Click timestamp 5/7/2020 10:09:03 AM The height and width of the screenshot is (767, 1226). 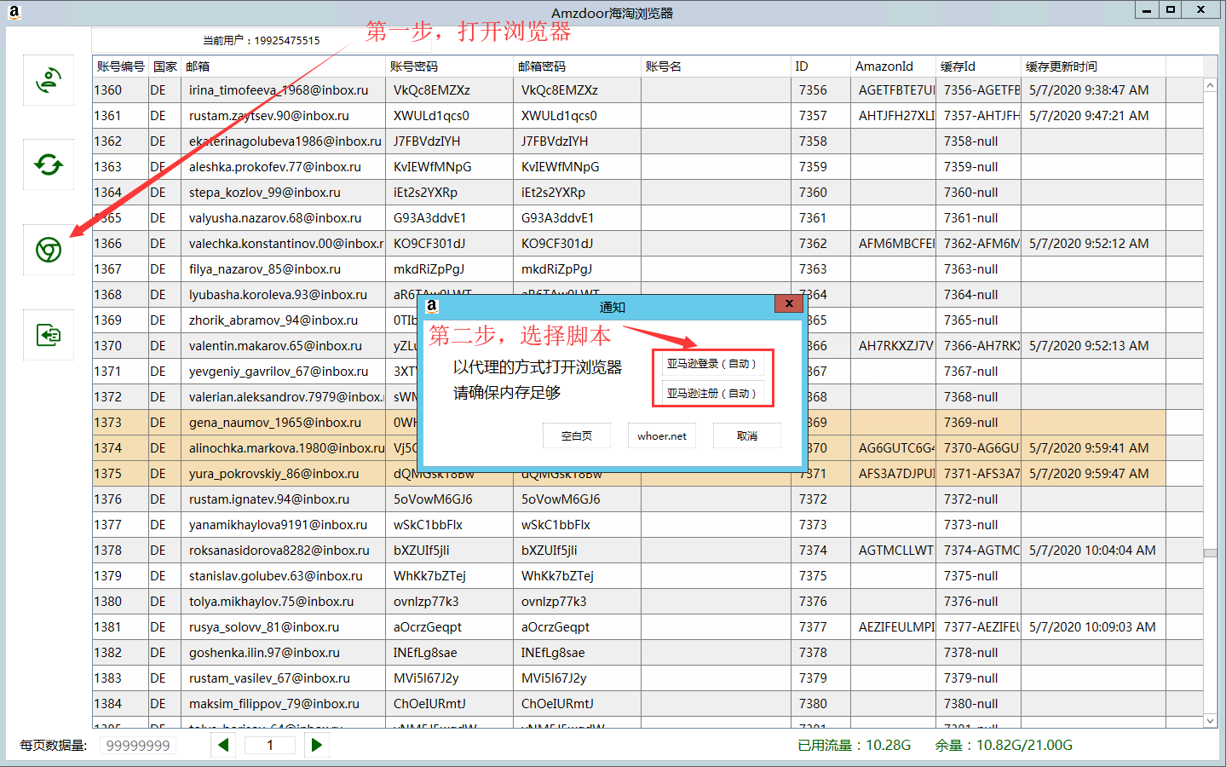pyautogui.click(x=1092, y=627)
